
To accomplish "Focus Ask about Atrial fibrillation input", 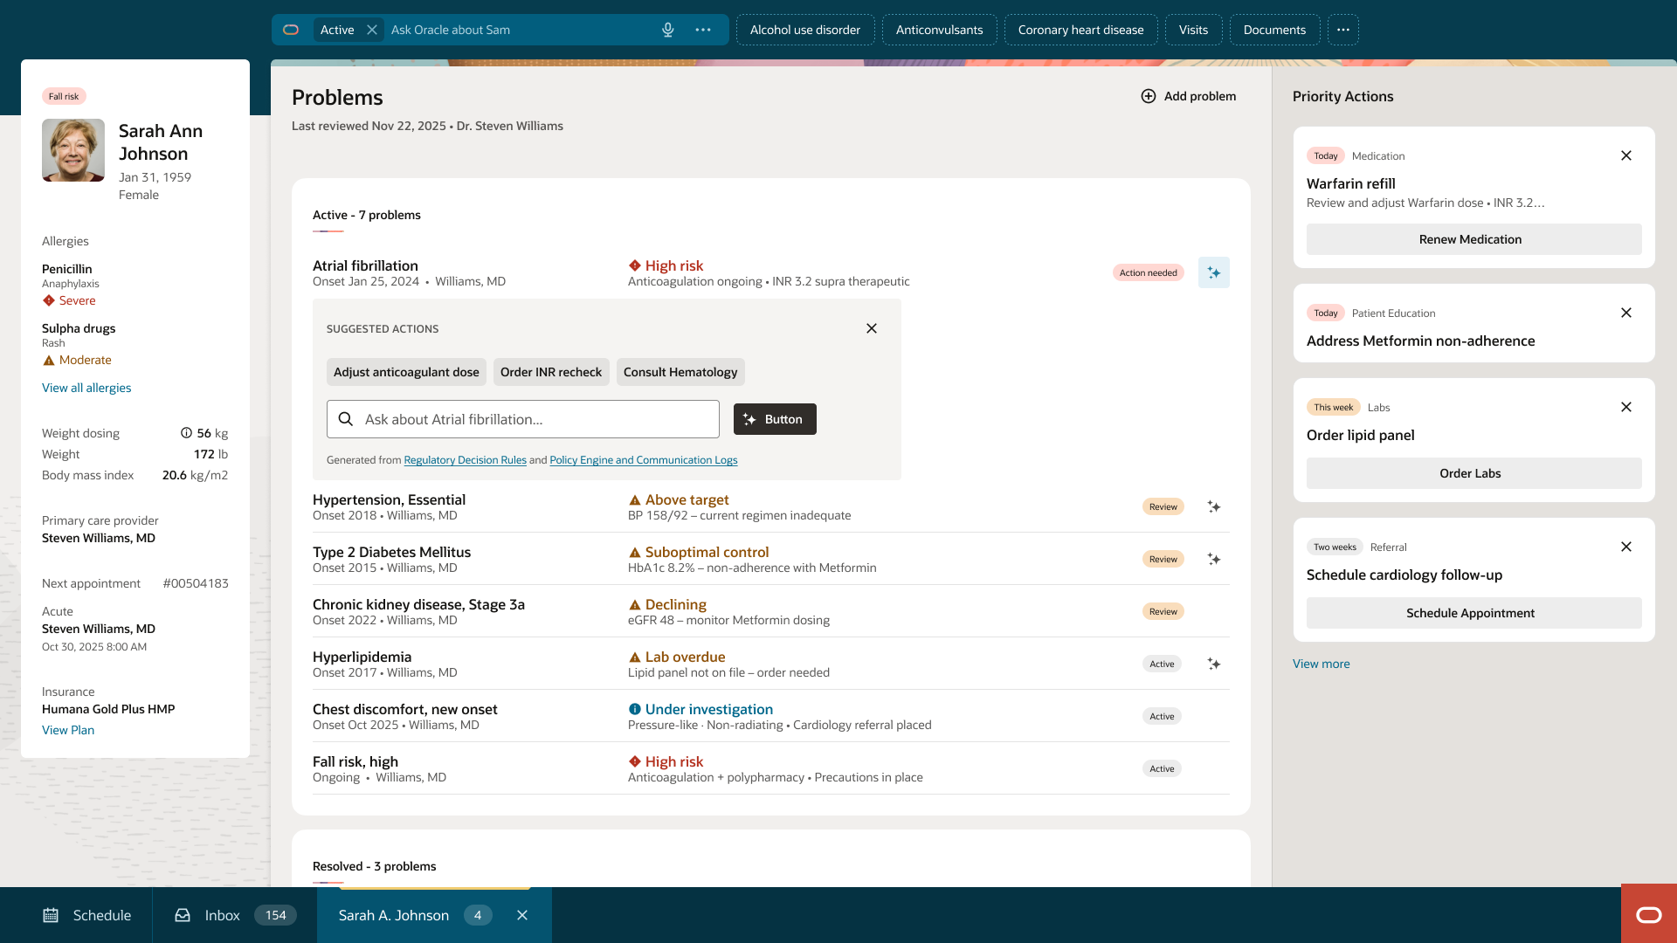I will (522, 419).
